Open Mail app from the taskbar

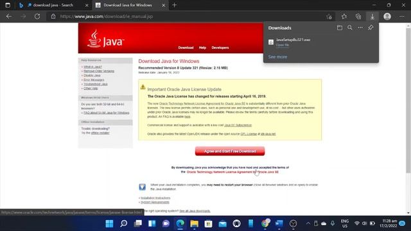[x=223, y=223]
